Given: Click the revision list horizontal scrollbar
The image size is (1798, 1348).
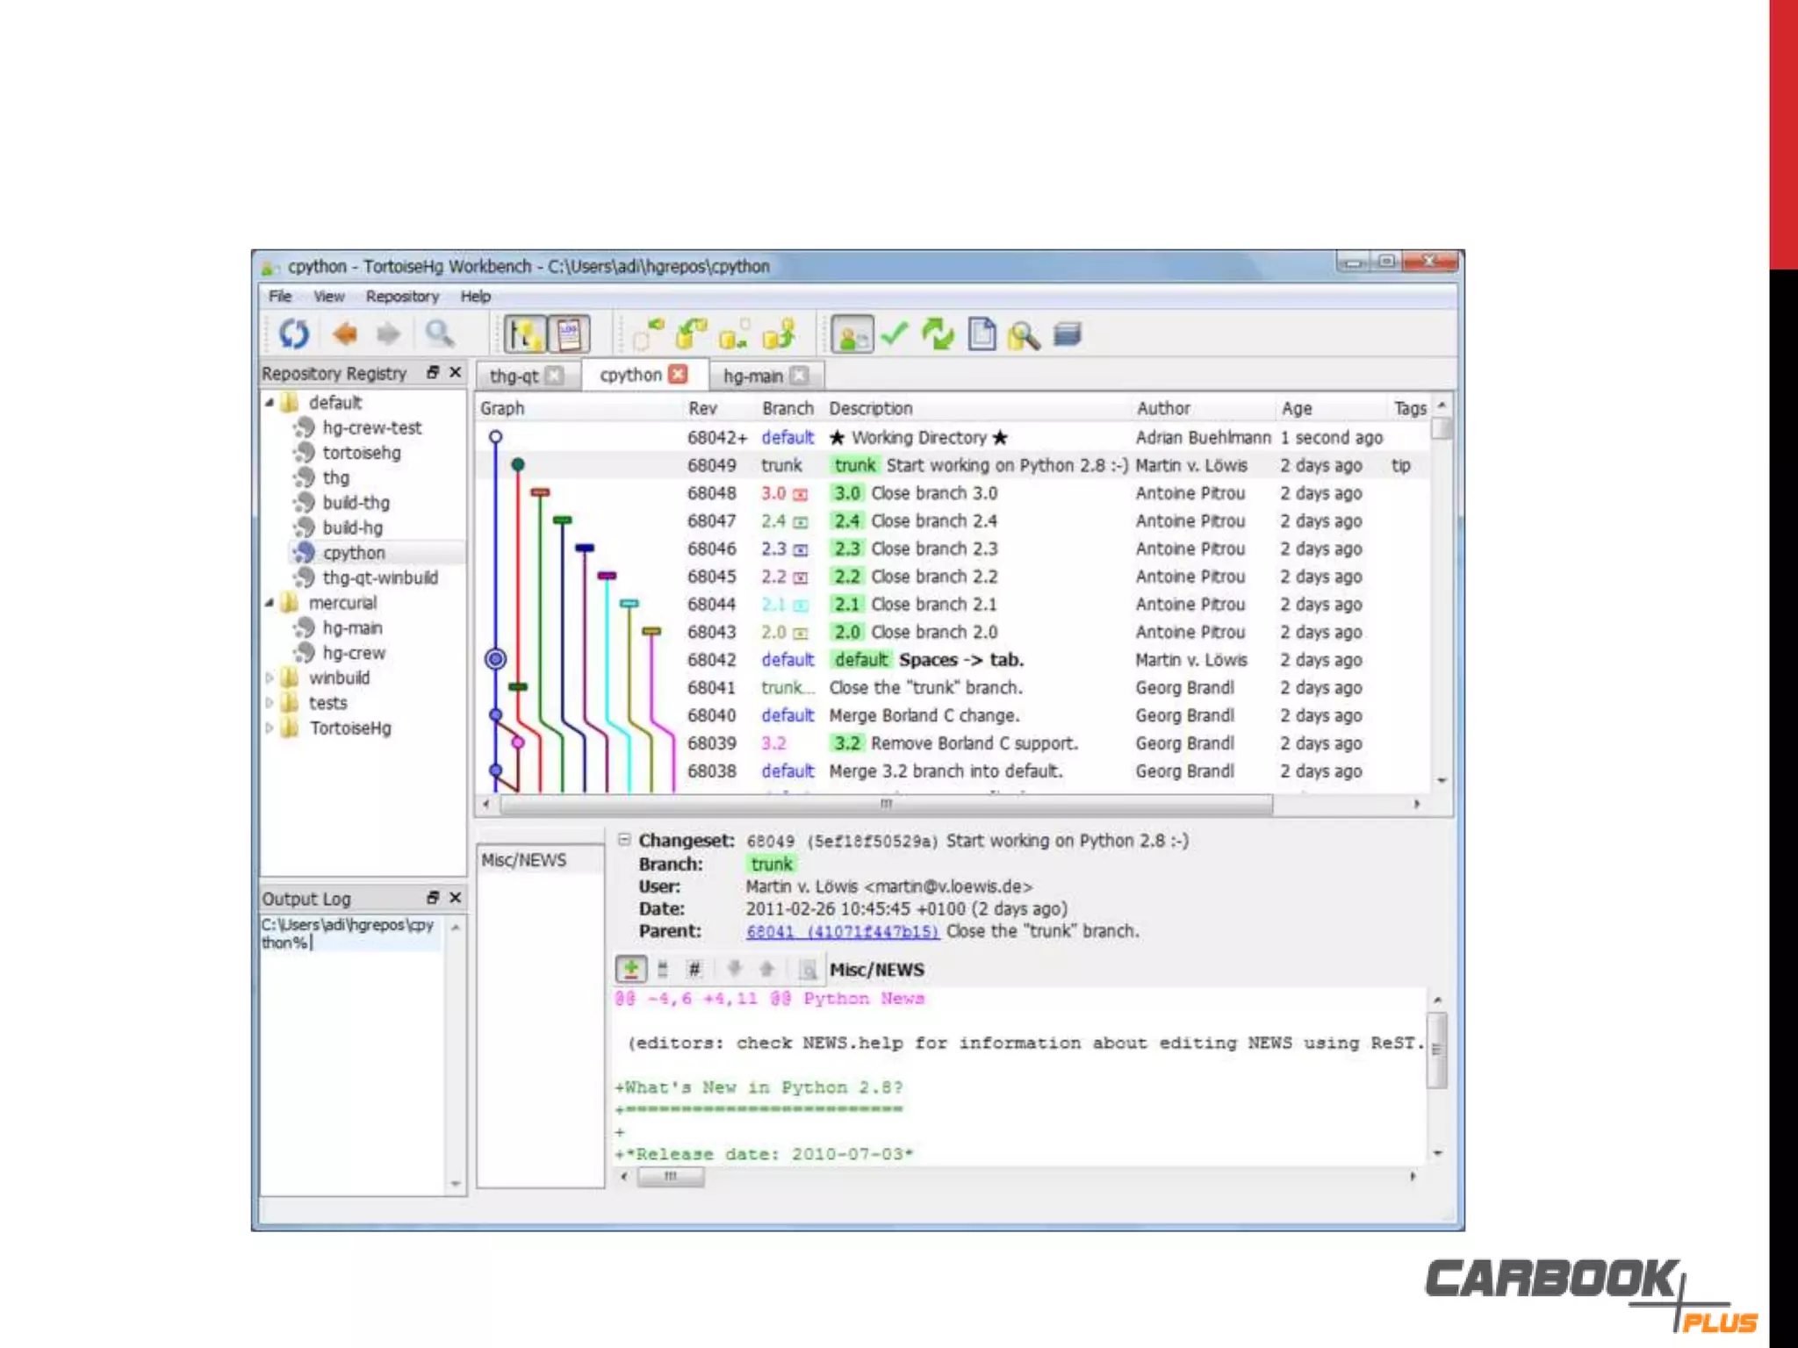Looking at the screenshot, I should point(886,804).
